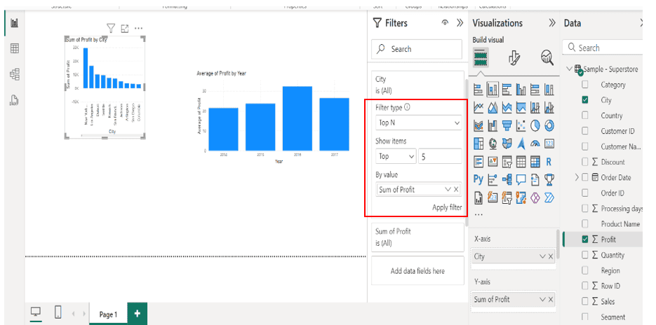Uncheck the City field checkbox
Viewport: 656px width, 325px height.
click(x=585, y=100)
